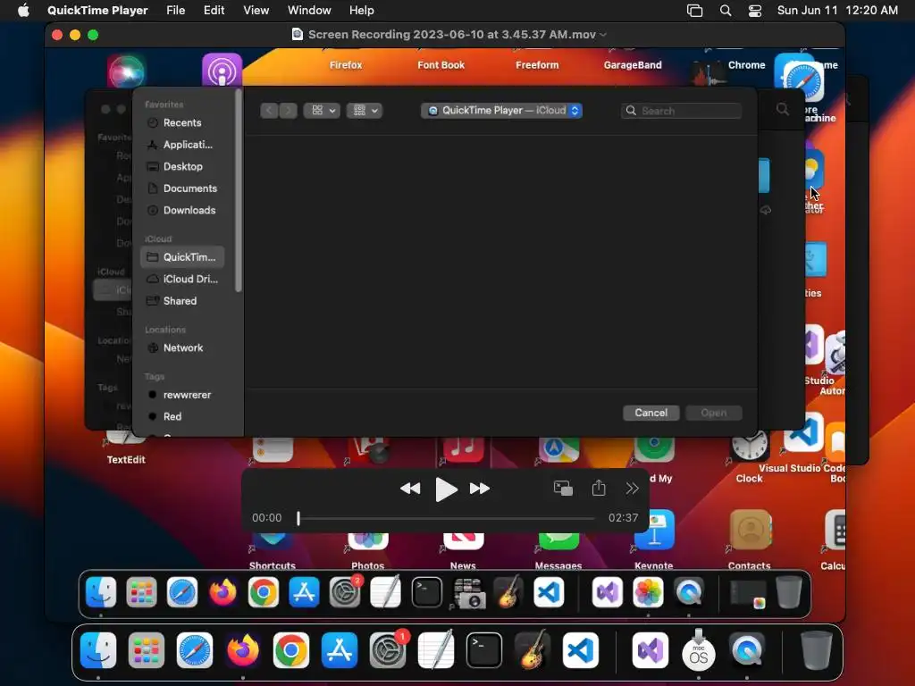Open Visual Studio (purple) in the system Dock
915x686 pixels.
pos(651,650)
